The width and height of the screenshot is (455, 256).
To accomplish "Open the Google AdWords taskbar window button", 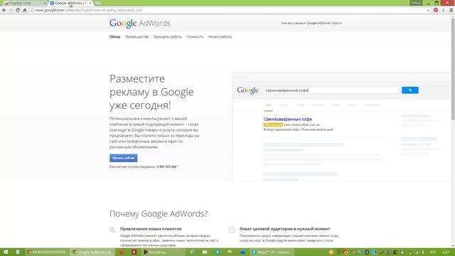I will pyautogui.click(x=92, y=252).
